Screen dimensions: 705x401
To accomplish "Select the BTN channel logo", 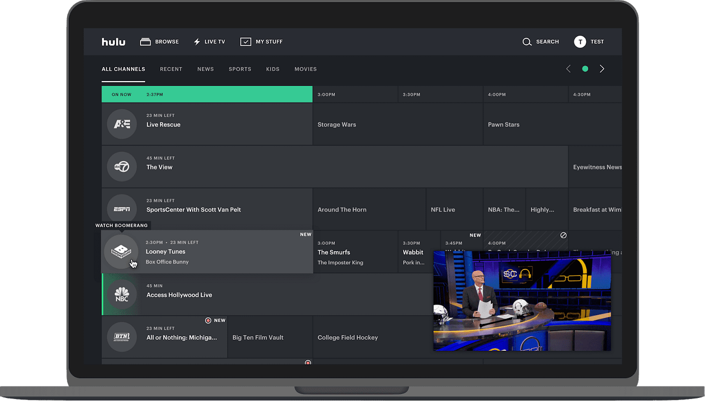I will pyautogui.click(x=122, y=337).
